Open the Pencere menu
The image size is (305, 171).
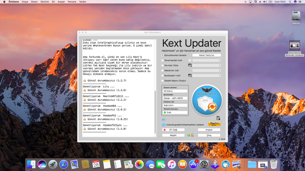click(x=72, y=2)
